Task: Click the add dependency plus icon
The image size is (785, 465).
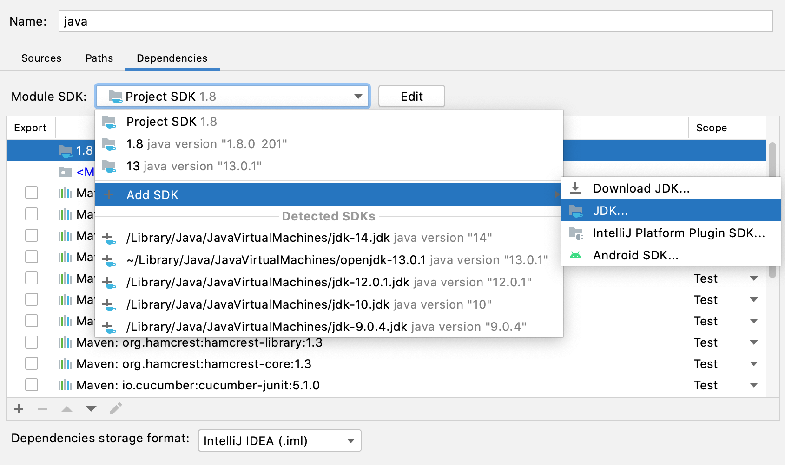Action: pyautogui.click(x=18, y=409)
